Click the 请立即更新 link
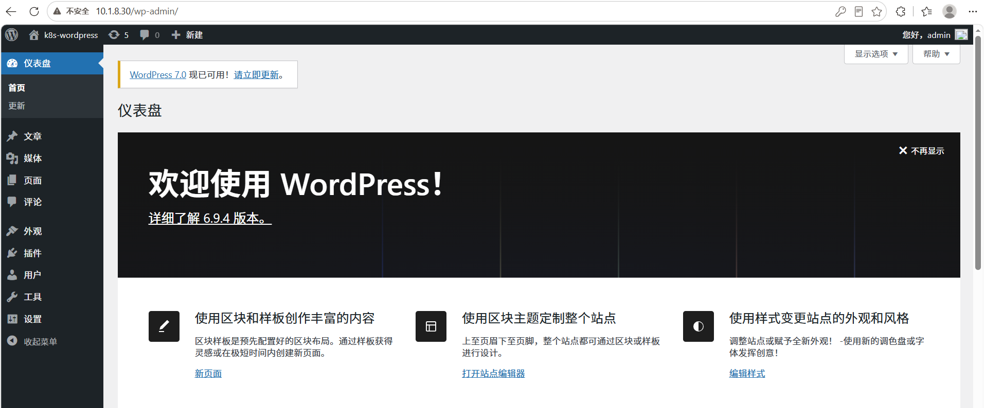Image resolution: width=985 pixels, height=408 pixels. [x=256, y=75]
